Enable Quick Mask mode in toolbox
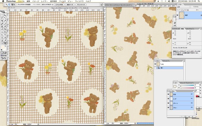The width and height of the screenshot is (202, 126). click(x=5, y=52)
